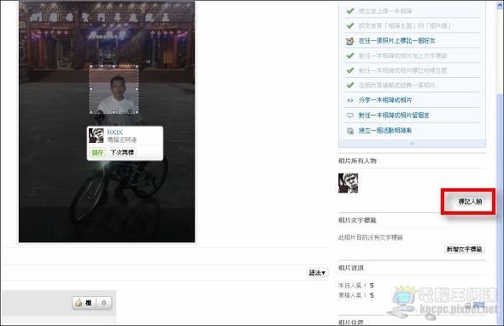Viewport: 504px width, 326px height.
Task: Click the share code icon beside 分享一本相簿或相片
Action: 350,100
